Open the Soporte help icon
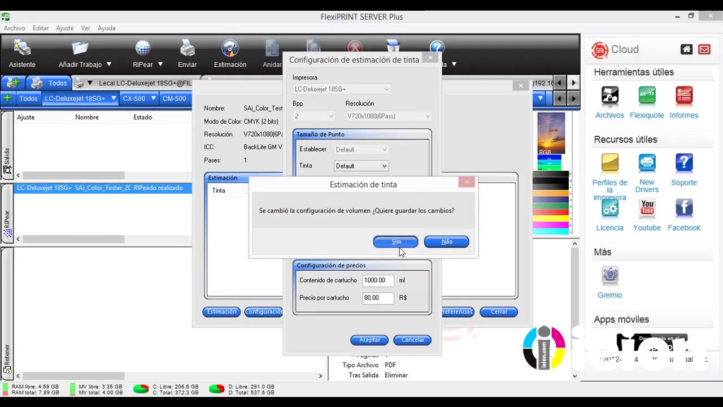 (684, 162)
